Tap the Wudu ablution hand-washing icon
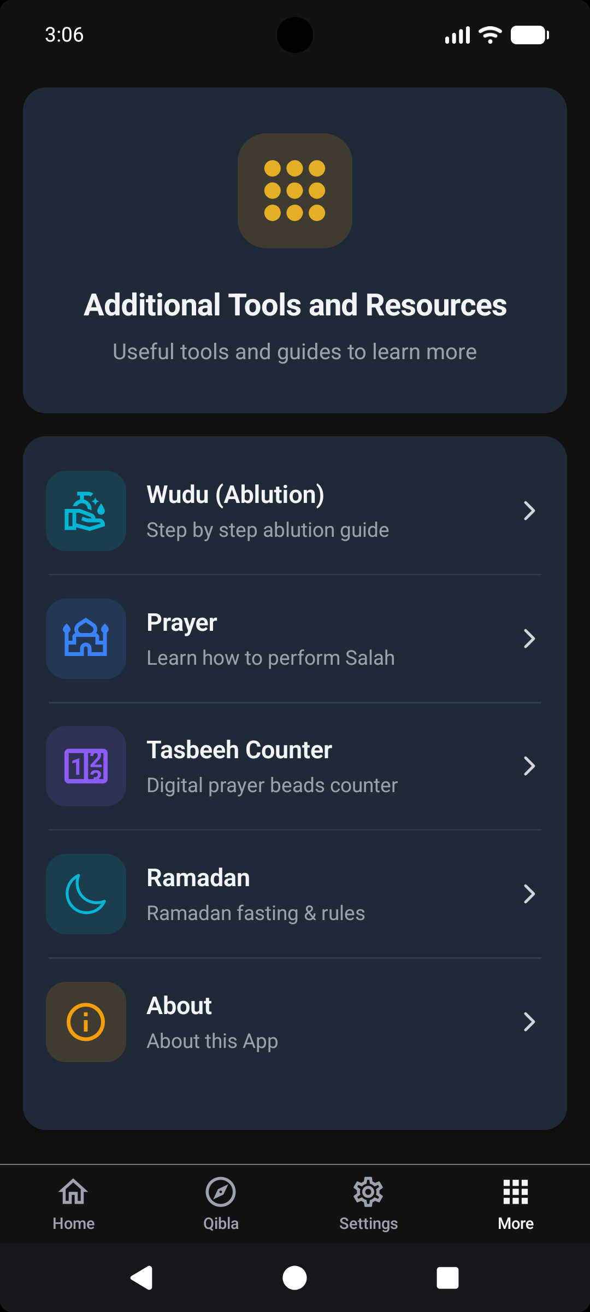590x1312 pixels. pos(86,511)
